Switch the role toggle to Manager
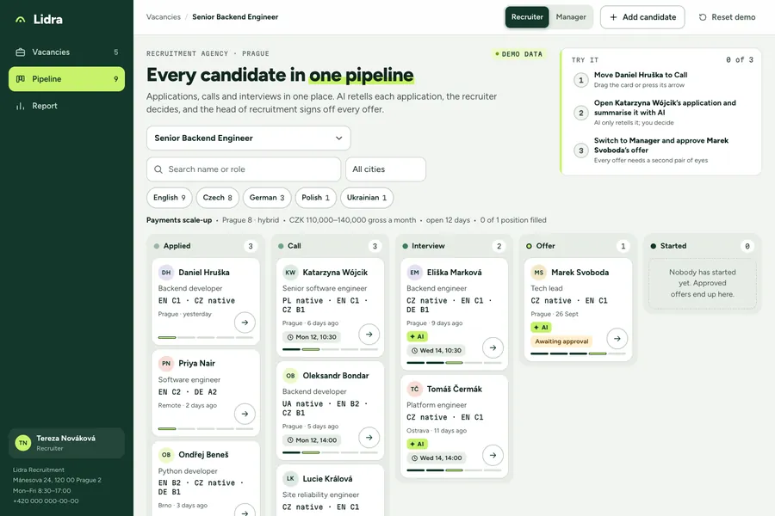 pyautogui.click(x=571, y=17)
